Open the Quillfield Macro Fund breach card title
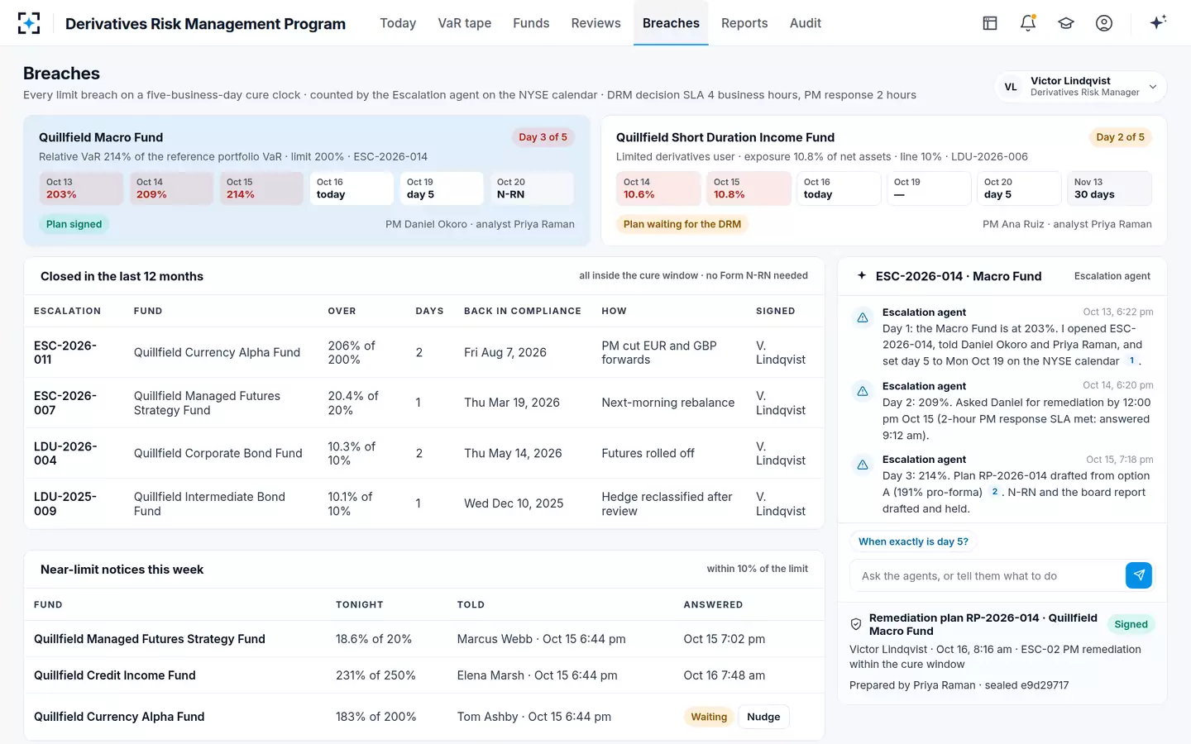The image size is (1191, 744). click(x=101, y=137)
